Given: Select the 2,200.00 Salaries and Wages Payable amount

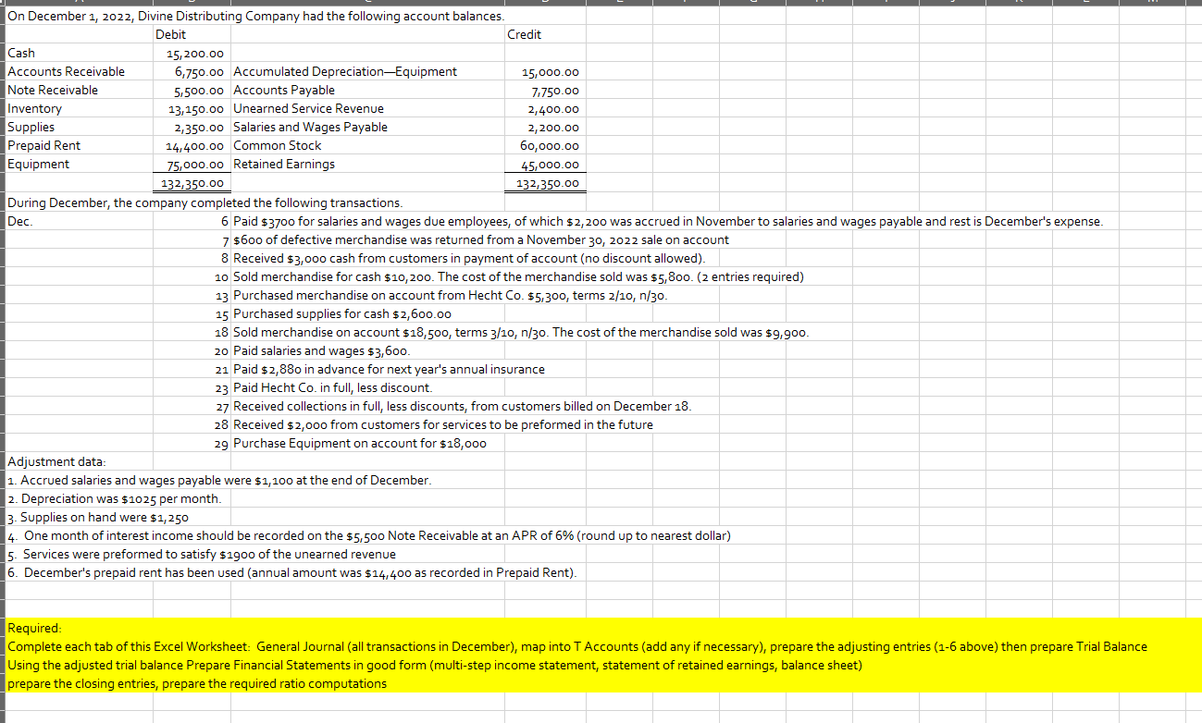Looking at the screenshot, I should [553, 128].
